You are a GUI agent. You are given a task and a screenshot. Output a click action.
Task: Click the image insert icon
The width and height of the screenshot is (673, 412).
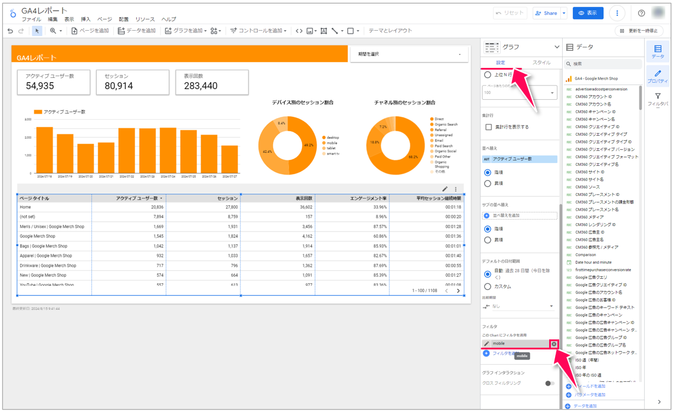[x=310, y=31]
